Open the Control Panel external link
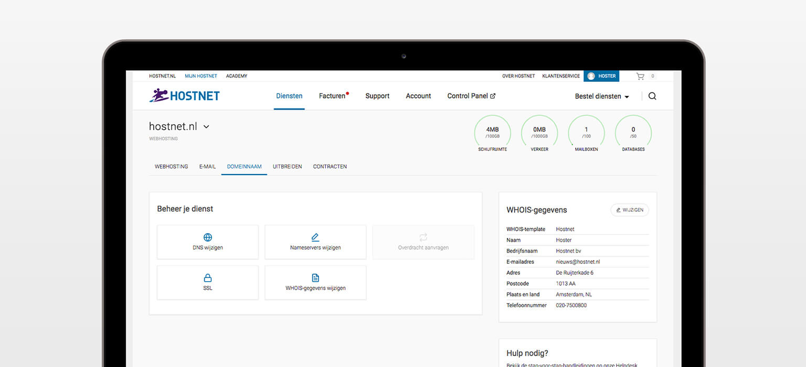 tap(471, 96)
